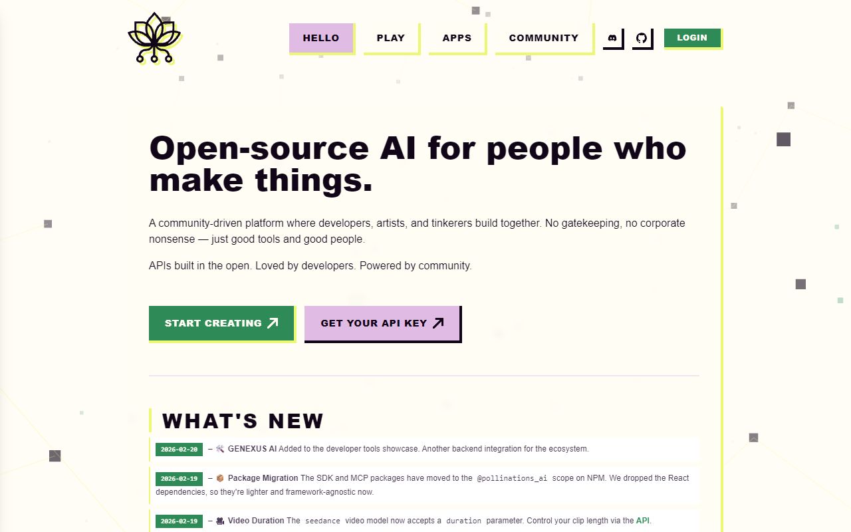This screenshot has height=532, width=851.
Task: Select the HELLO nav tab
Action: click(321, 38)
